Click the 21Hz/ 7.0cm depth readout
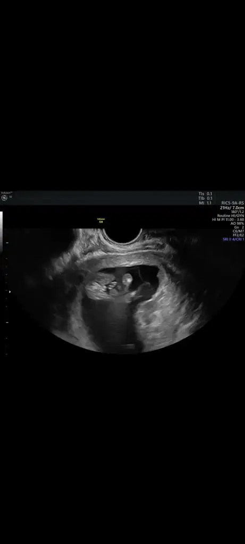The height and width of the screenshot is (544, 245). [x=232, y=208]
